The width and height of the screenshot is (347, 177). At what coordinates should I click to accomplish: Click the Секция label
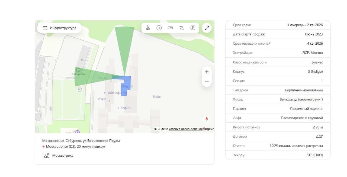point(239,81)
